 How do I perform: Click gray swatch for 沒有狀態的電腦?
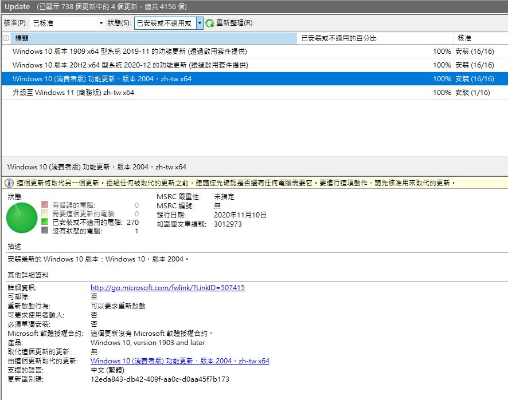(45, 230)
